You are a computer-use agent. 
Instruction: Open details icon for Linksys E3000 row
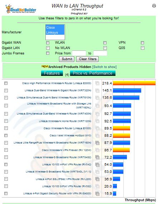pos(97,83)
